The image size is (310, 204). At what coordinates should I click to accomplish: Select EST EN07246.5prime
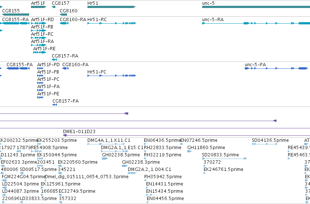pos(182,144)
